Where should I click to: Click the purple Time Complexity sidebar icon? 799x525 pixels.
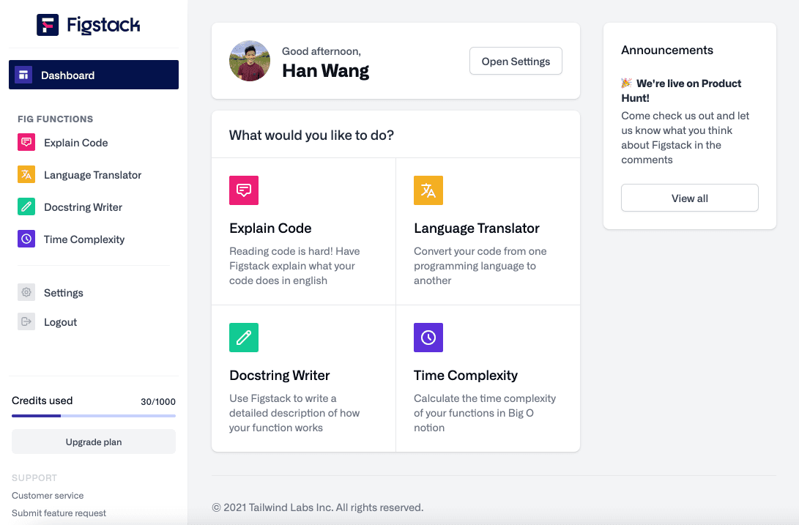click(26, 239)
